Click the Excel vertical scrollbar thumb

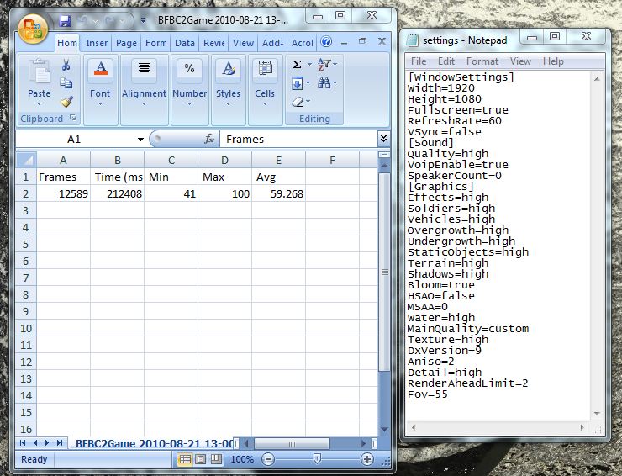(x=384, y=272)
